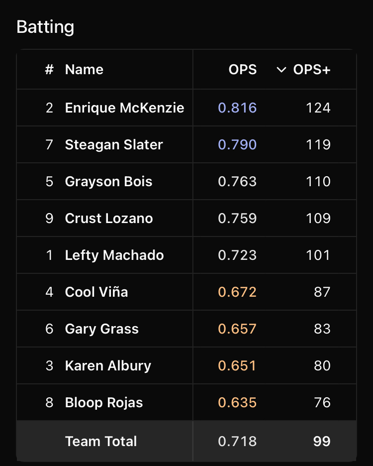This screenshot has width=373, height=466.
Task: Sort table by OPS+ column header
Action: click(x=311, y=70)
